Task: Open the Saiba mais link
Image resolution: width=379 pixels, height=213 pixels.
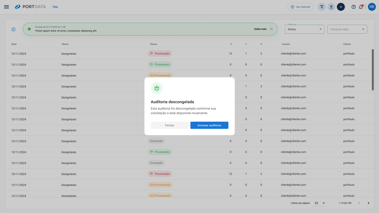Action: click(260, 29)
